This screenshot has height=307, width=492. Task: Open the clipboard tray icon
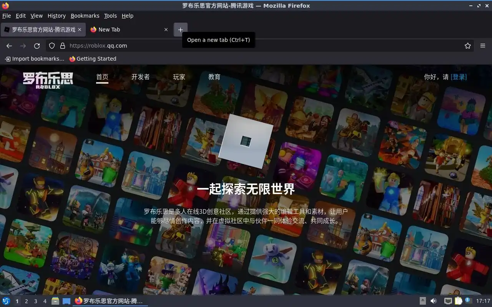coord(458,301)
